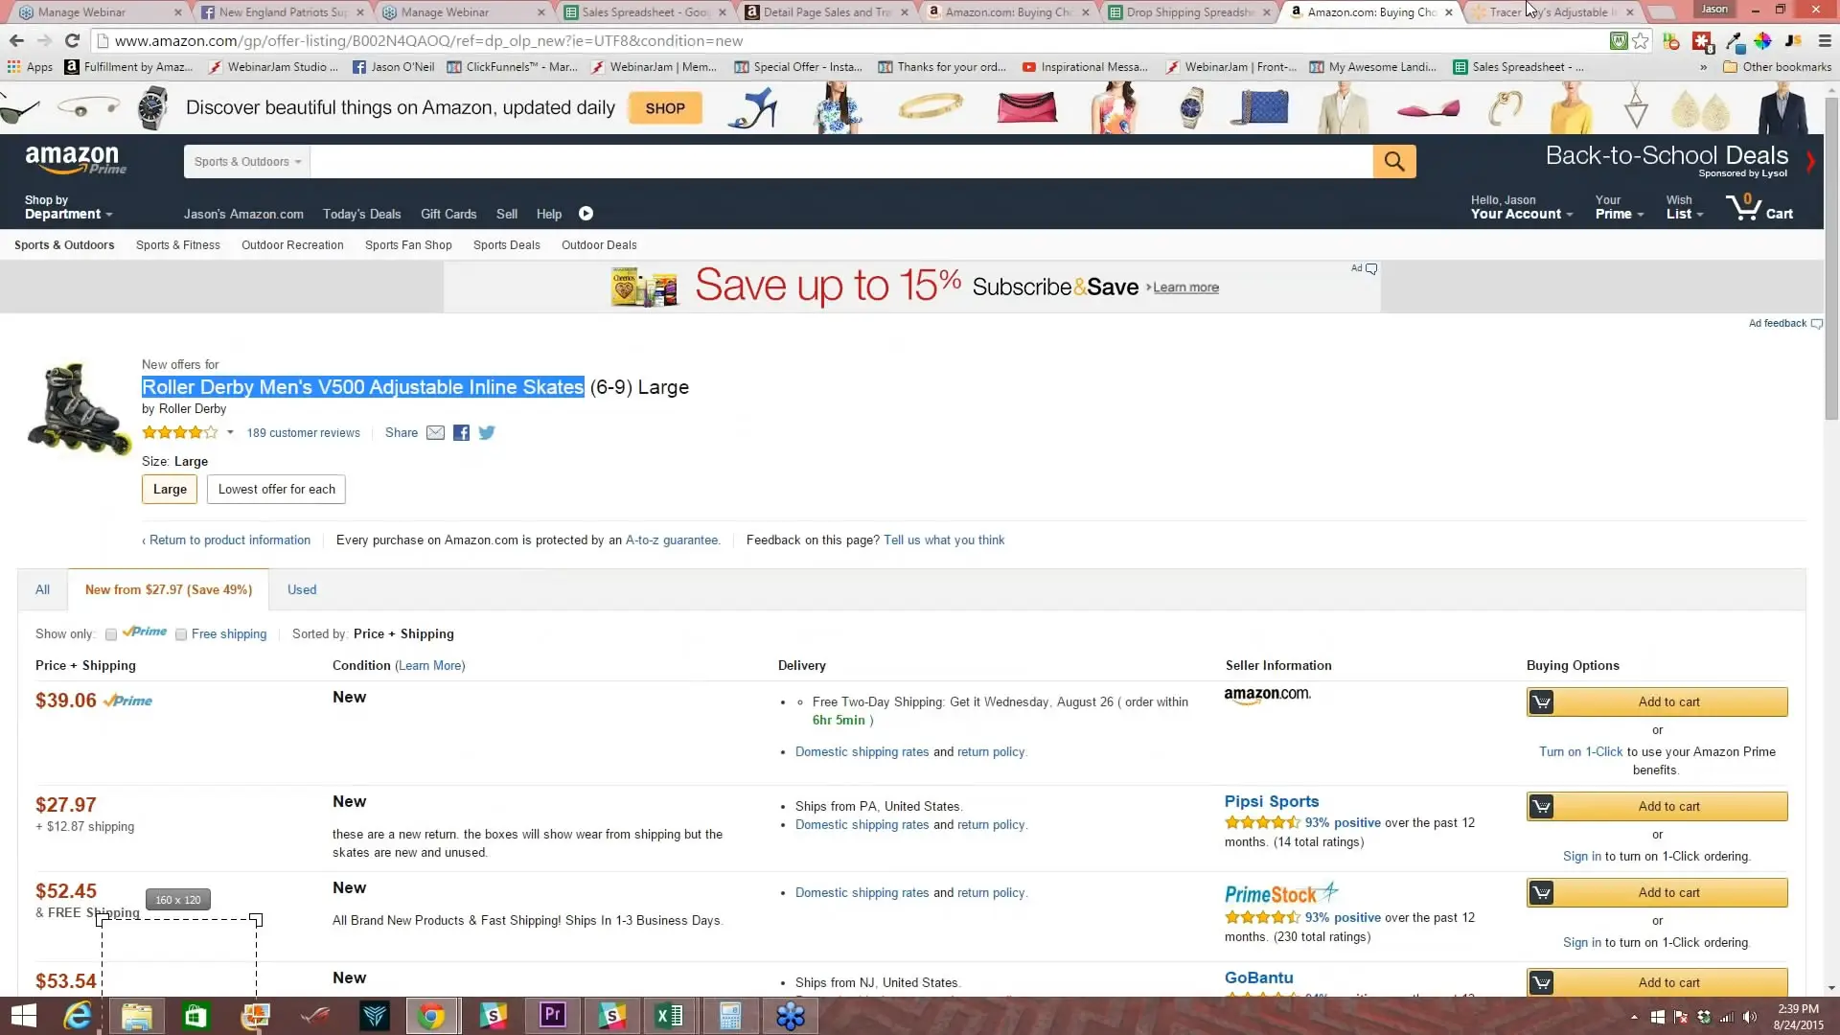Click the page vertical scrollbar thumb

click(x=1831, y=259)
